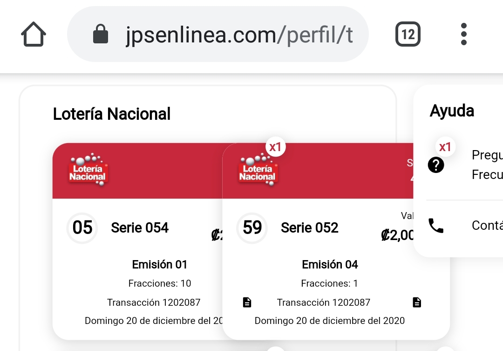503x351 pixels.
Task: Tap the x1 badge in the Ayuda panel
Action: tap(445, 147)
